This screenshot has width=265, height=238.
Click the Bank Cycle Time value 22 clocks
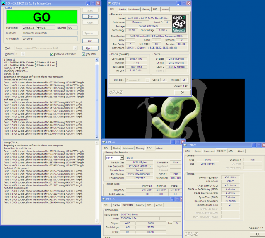(230, 201)
